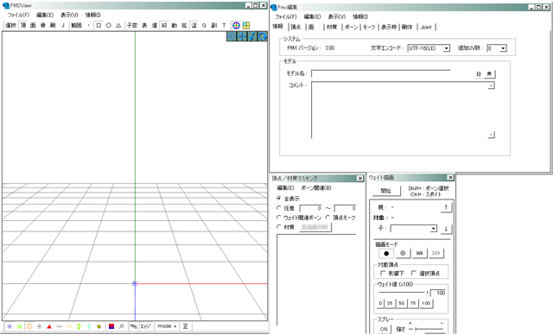
Task: Select the circle range selection shape in PMDView
Action: pyautogui.click(x=109, y=25)
